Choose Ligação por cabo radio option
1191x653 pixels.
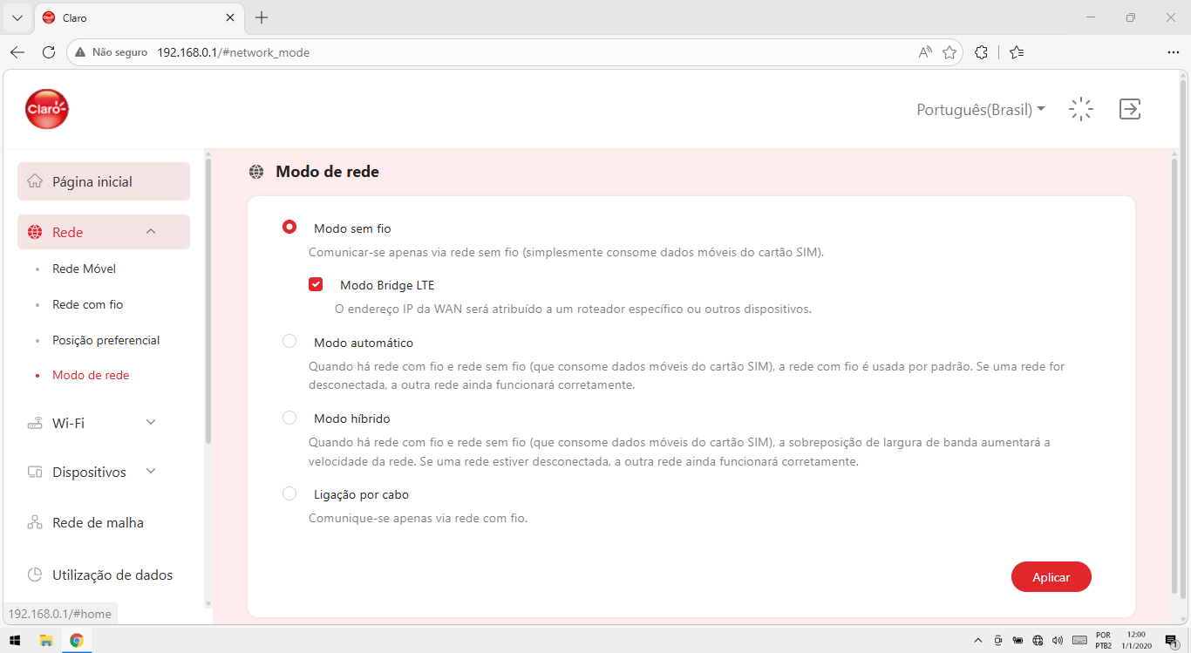point(289,493)
